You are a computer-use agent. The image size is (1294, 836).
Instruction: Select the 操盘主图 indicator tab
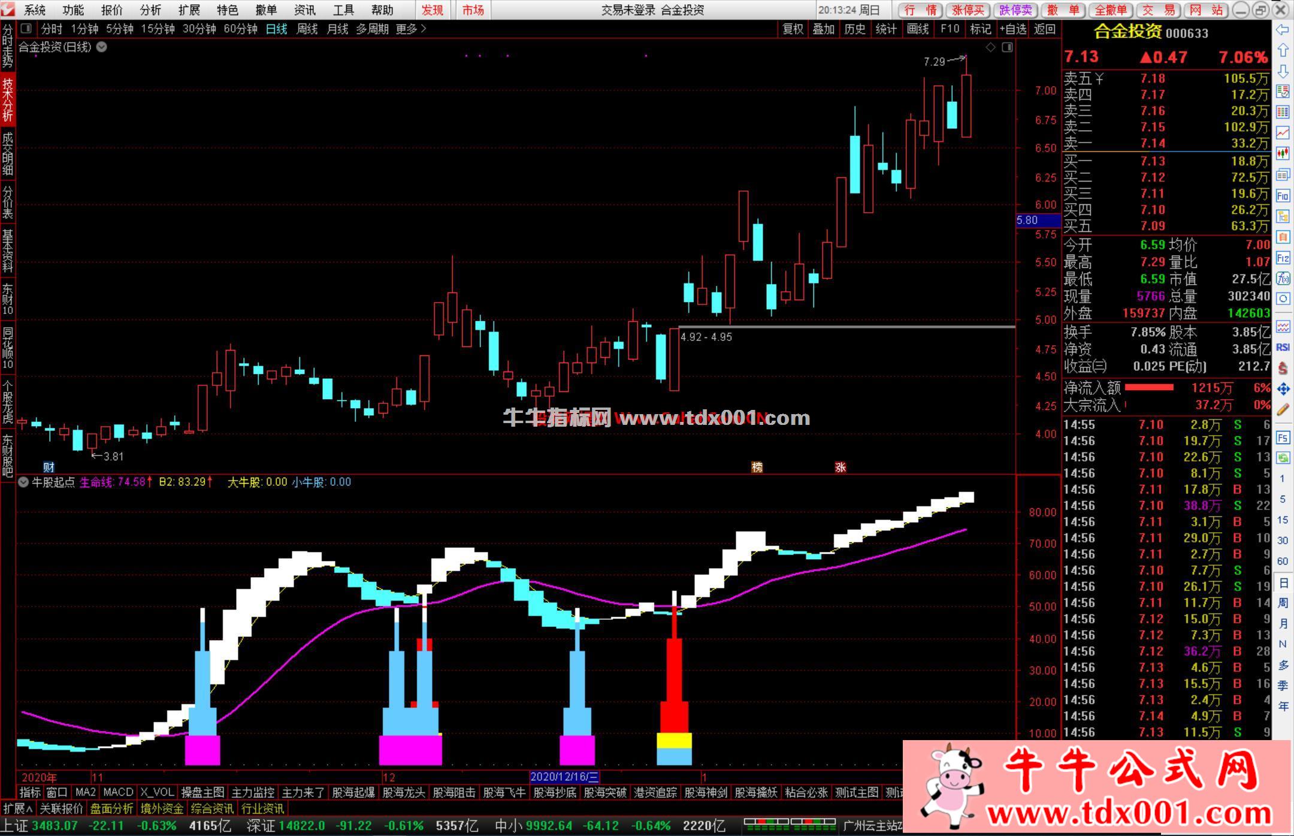pyautogui.click(x=202, y=792)
